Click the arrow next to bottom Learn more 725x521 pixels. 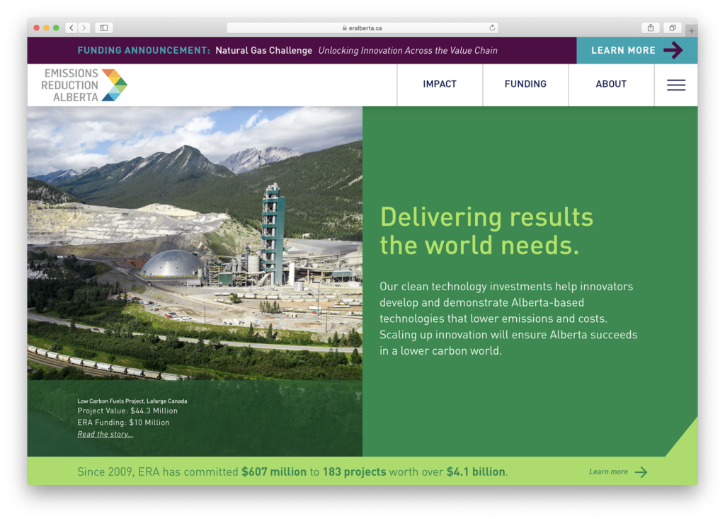click(641, 472)
